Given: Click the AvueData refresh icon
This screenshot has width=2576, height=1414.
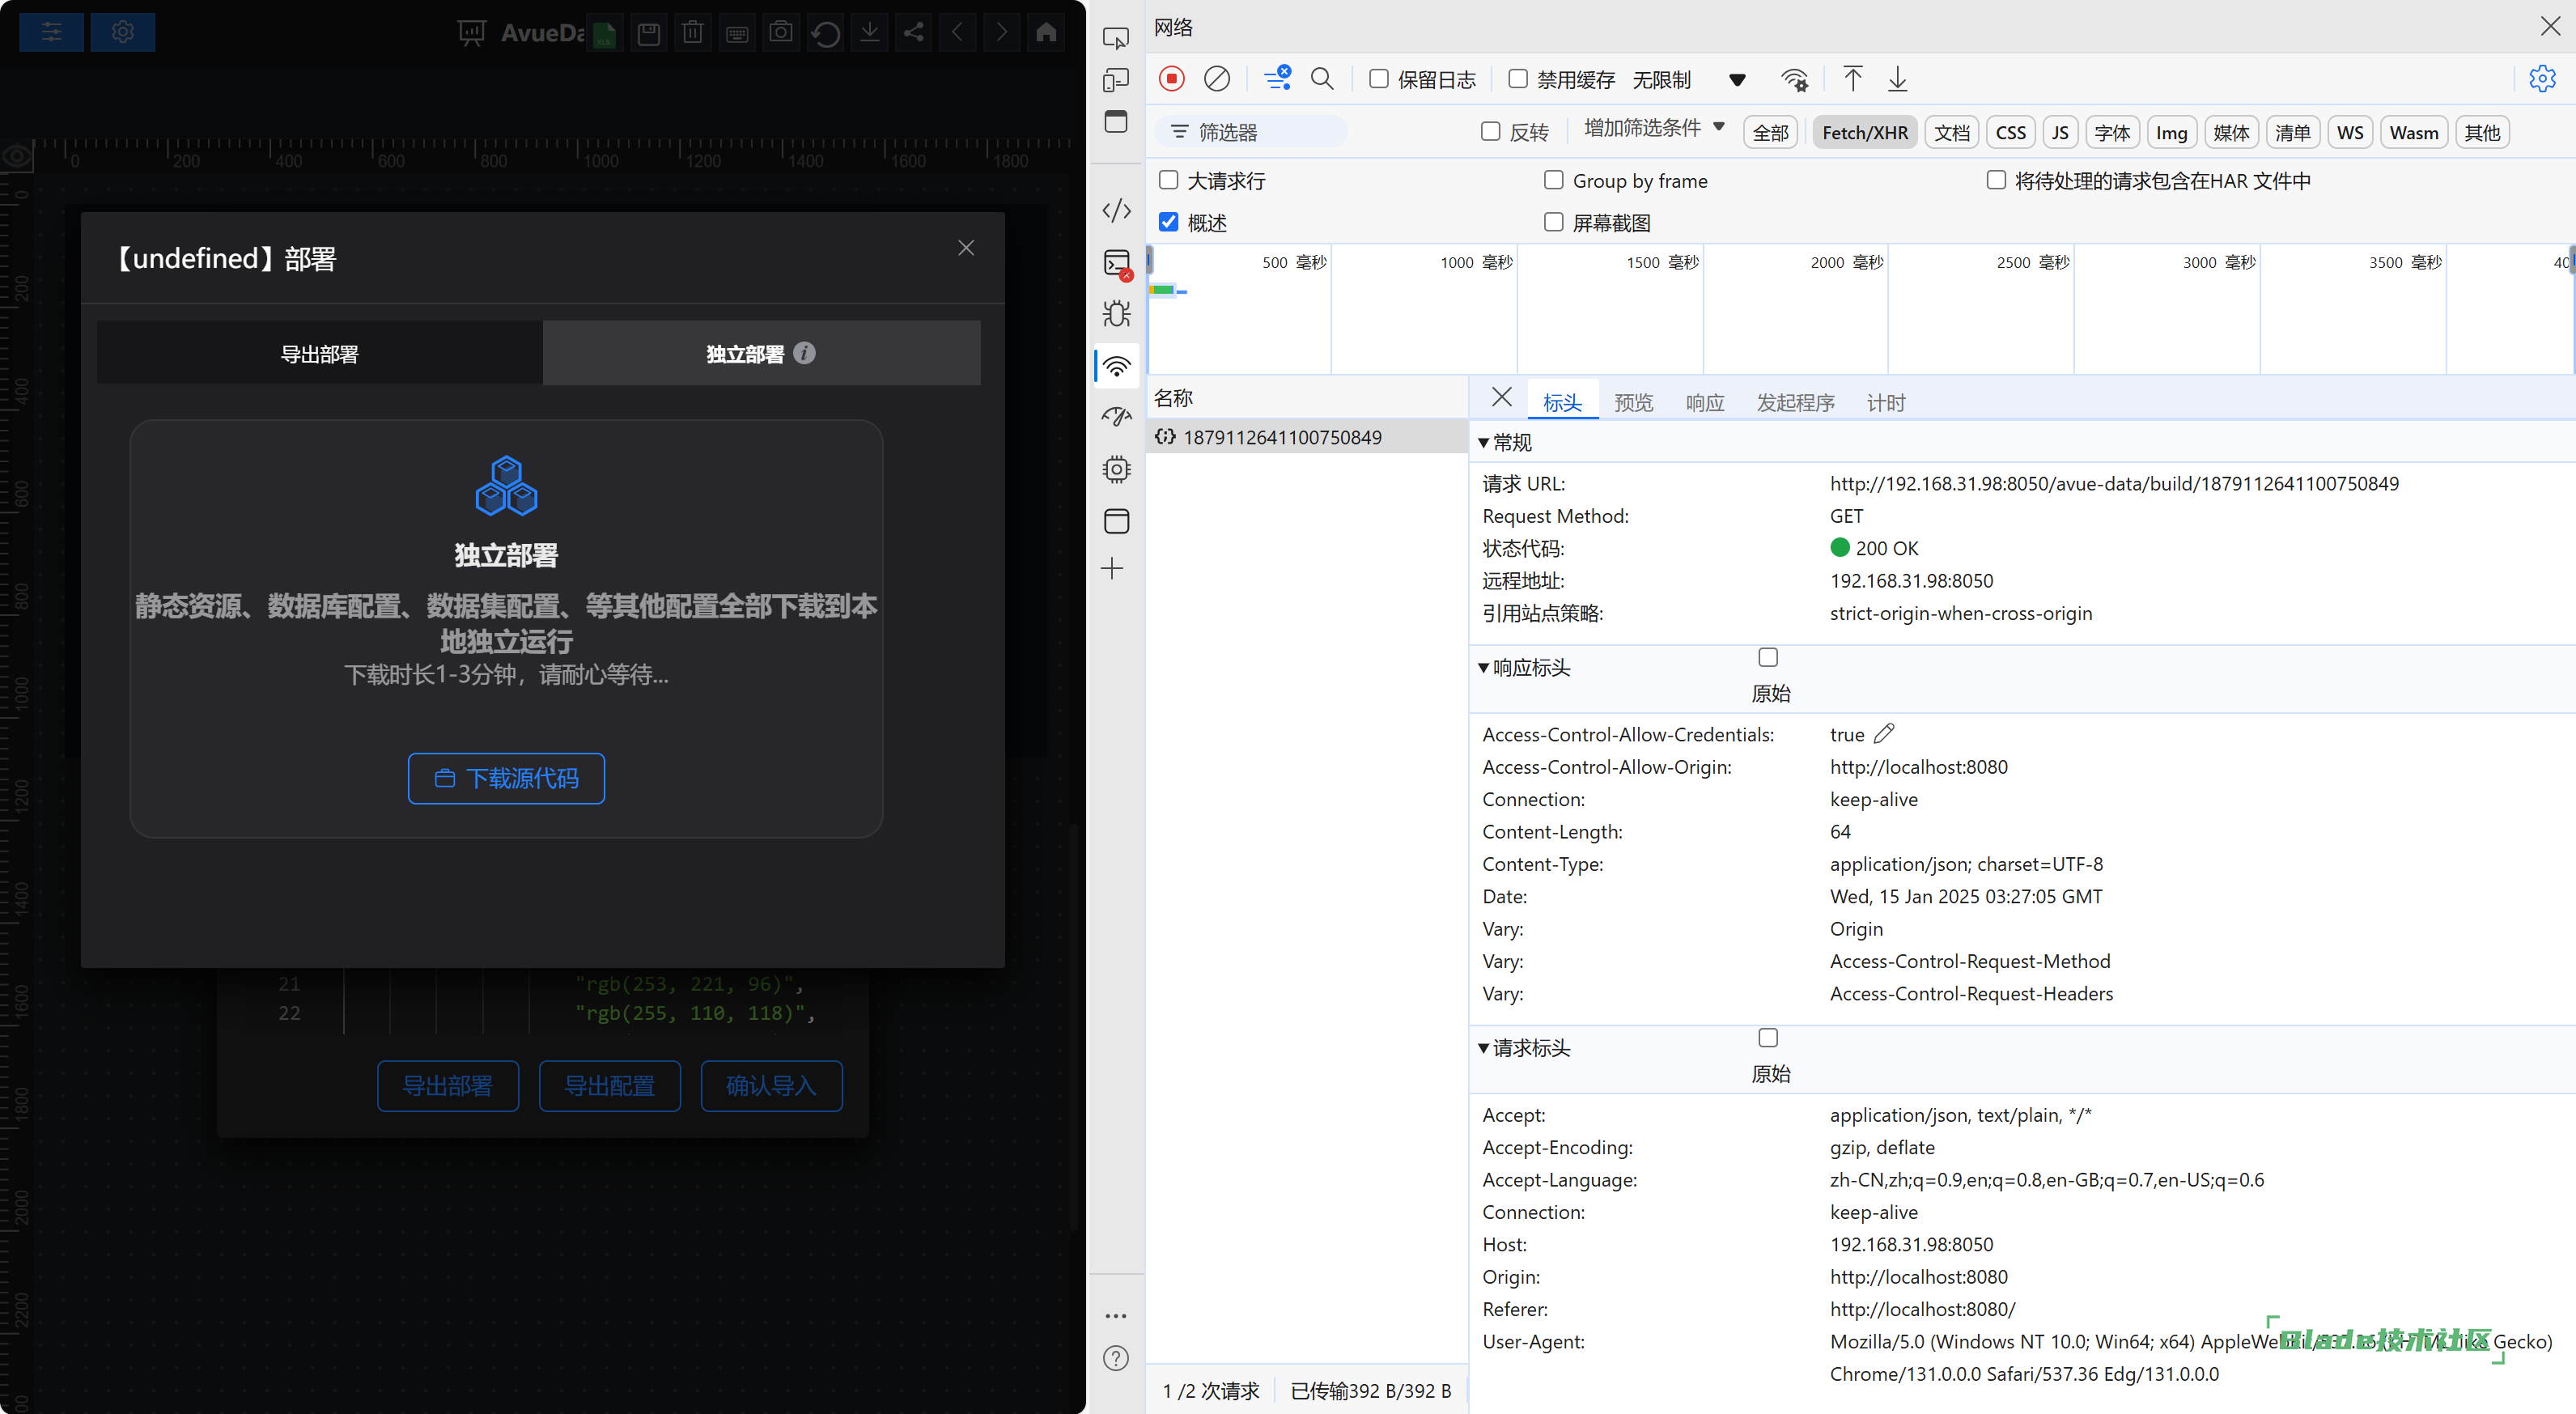Looking at the screenshot, I should [825, 33].
